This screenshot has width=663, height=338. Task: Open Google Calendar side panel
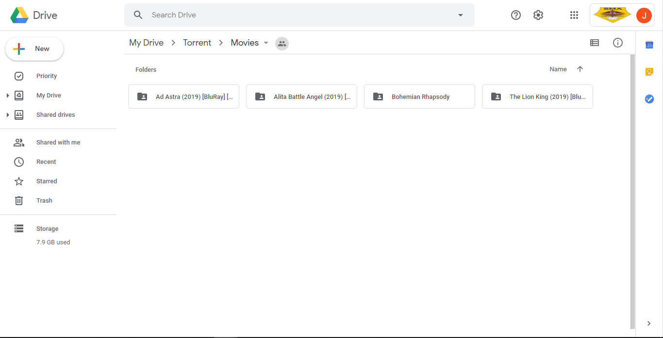(x=649, y=45)
